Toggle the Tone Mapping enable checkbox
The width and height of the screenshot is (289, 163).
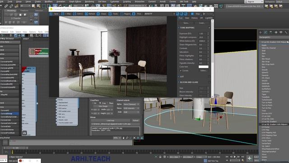[x=209, y=28]
